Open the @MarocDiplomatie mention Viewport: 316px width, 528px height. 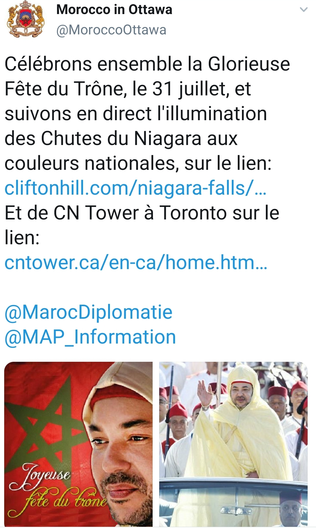[88, 312]
